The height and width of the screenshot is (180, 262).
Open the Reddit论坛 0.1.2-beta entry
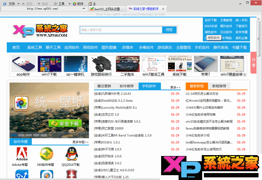(x=113, y=100)
